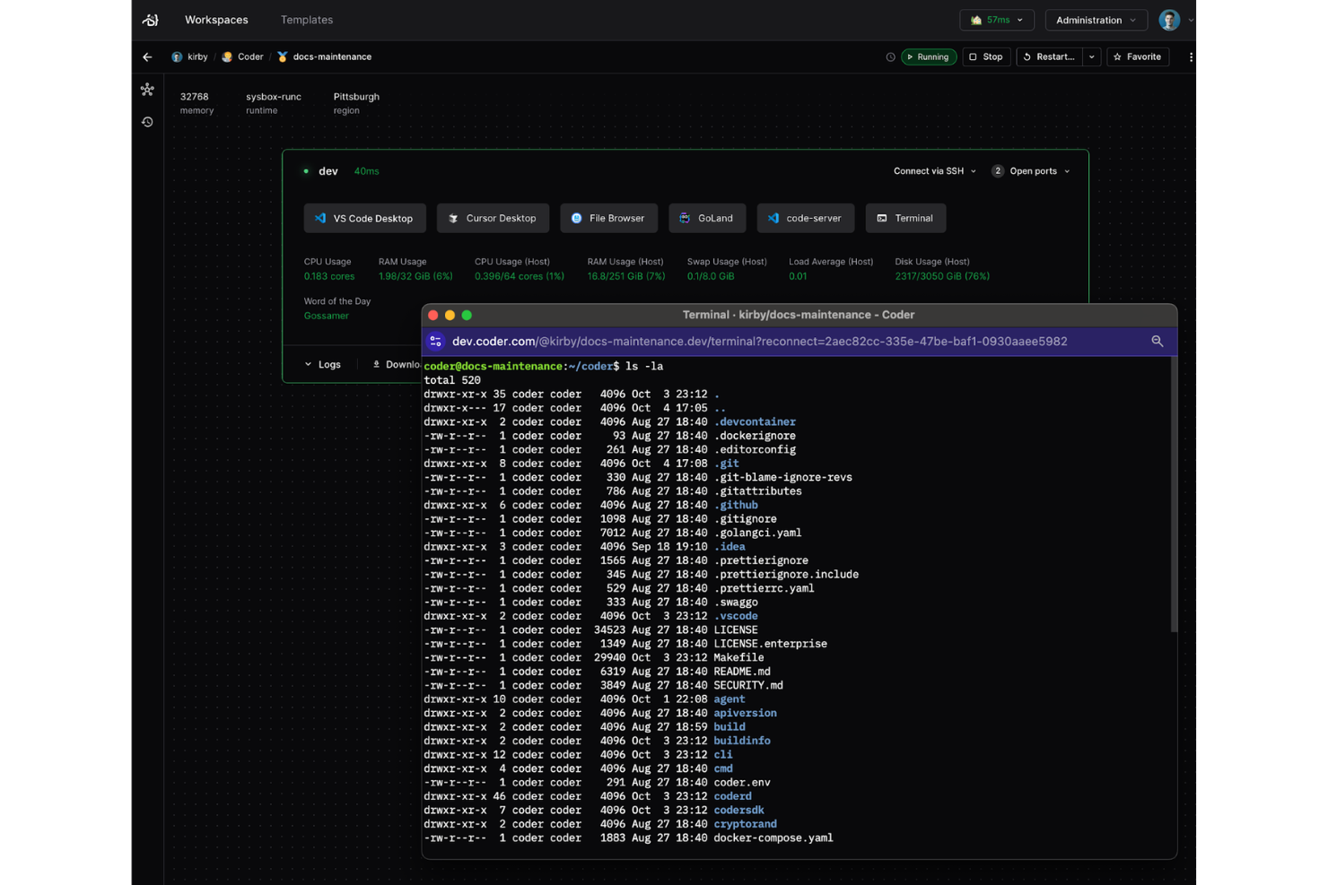Open the Open ports dropdown

coord(1030,170)
